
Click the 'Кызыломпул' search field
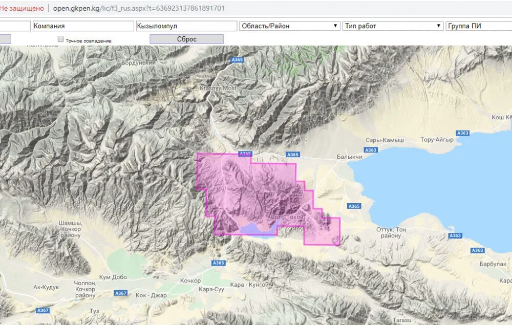tap(186, 26)
